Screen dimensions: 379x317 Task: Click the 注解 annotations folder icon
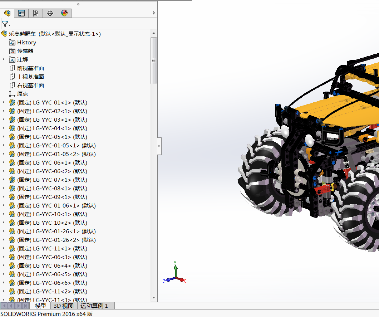coord(12,60)
